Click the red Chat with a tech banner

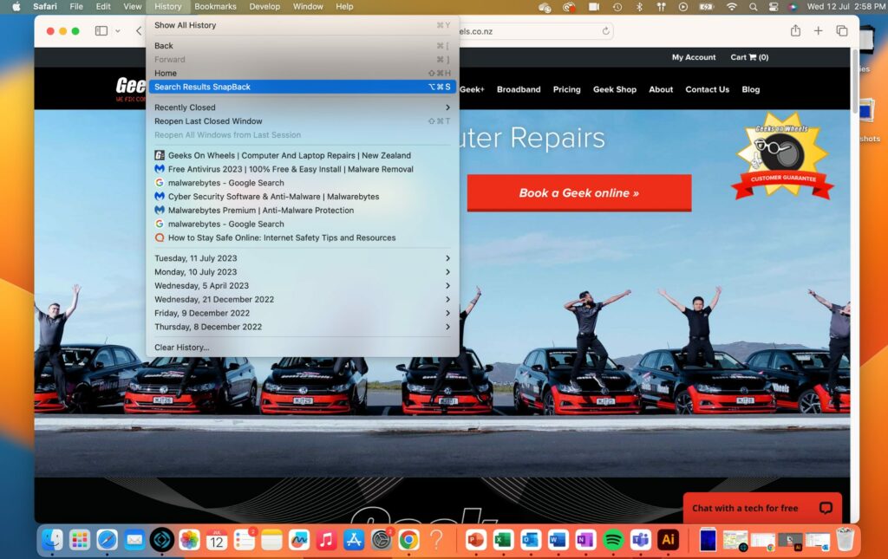click(761, 508)
